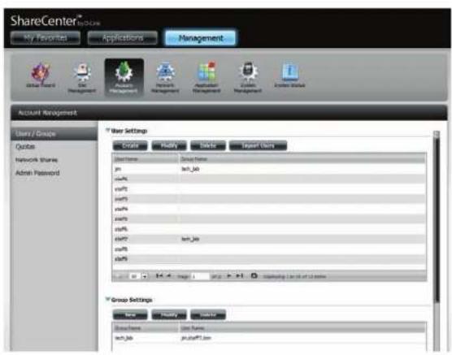Click Delete button in Group Settings
452x355 pixels.
point(208,315)
